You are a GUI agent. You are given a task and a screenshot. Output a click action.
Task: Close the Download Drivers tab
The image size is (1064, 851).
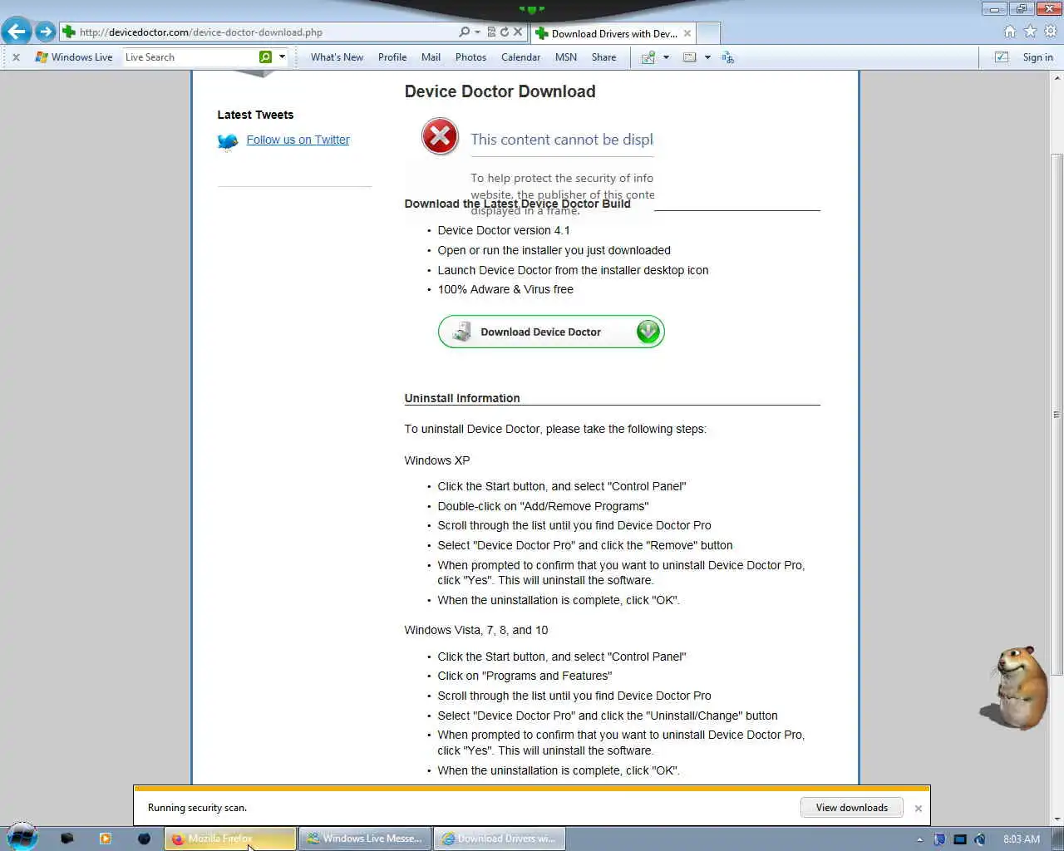click(687, 33)
